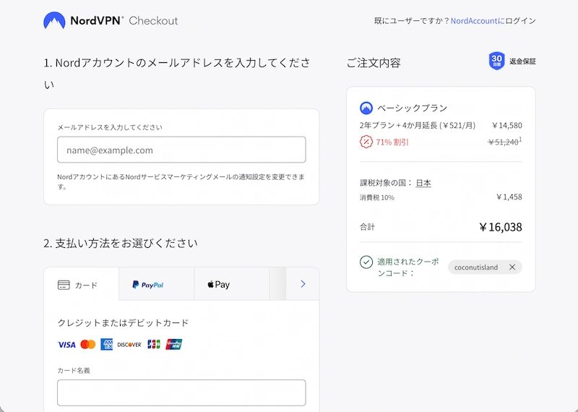This screenshot has width=578, height=412.
Task: Click the 2. 支払い方法をお選びください heading
Action: coord(121,243)
